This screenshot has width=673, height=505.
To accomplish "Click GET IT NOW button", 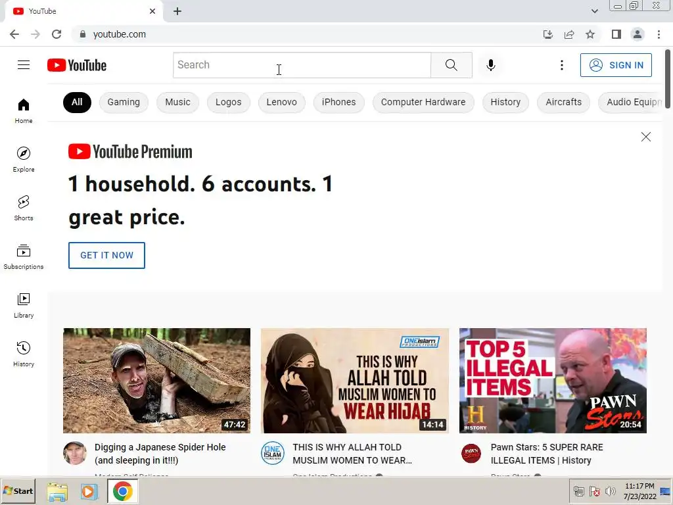I will point(107,256).
